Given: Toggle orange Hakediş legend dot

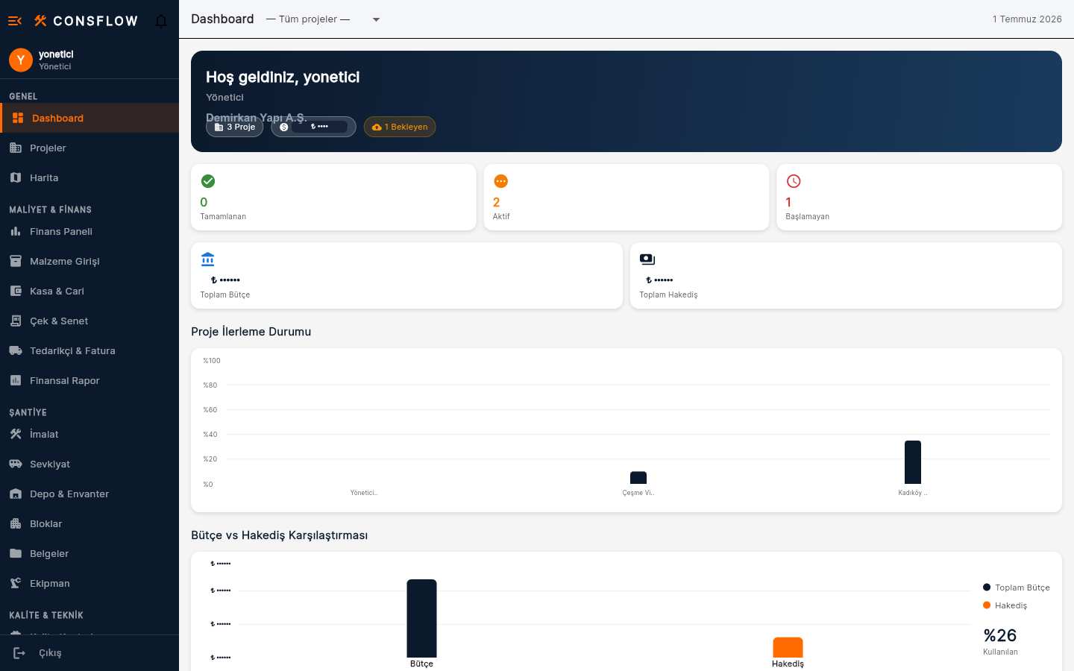Looking at the screenshot, I should coord(987,605).
